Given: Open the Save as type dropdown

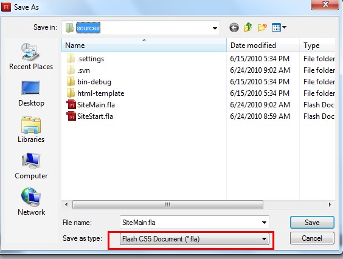Looking at the screenshot, I should click(195, 239).
